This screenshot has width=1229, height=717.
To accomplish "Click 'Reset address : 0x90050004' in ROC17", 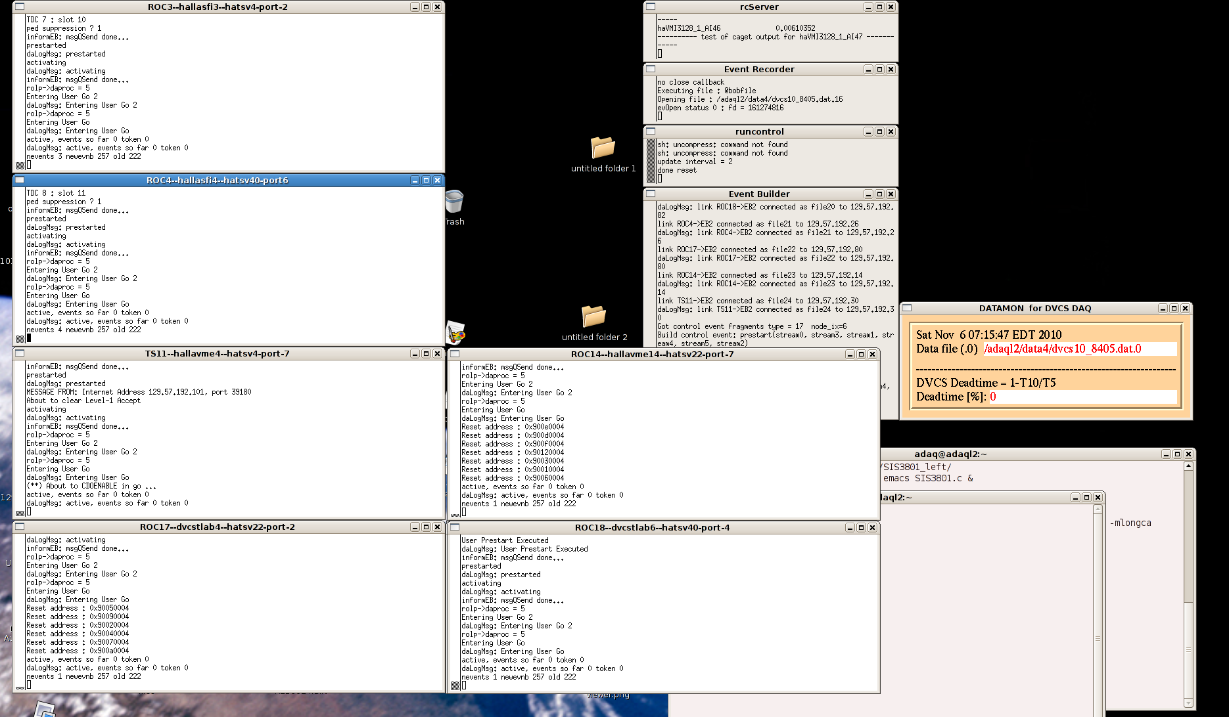I will click(78, 608).
